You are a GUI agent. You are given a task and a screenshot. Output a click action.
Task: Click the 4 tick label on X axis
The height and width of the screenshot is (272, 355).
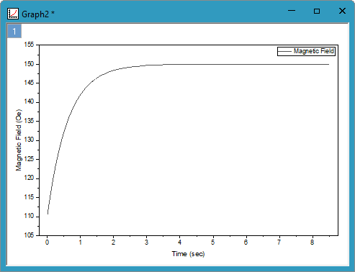point(179,242)
